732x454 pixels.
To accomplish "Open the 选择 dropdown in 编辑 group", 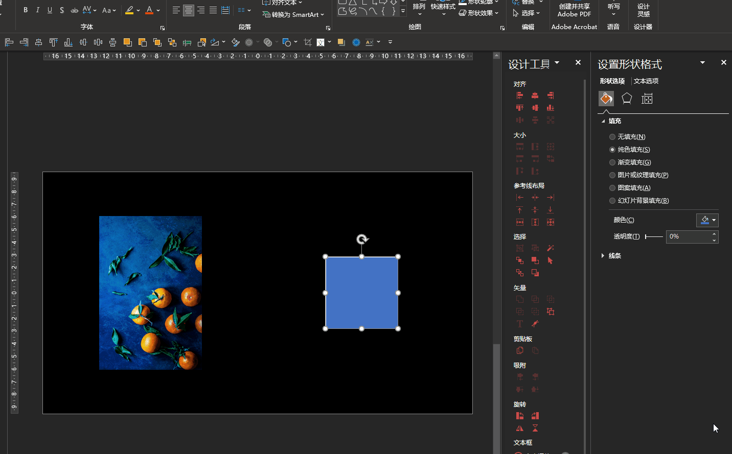I will coord(527,13).
